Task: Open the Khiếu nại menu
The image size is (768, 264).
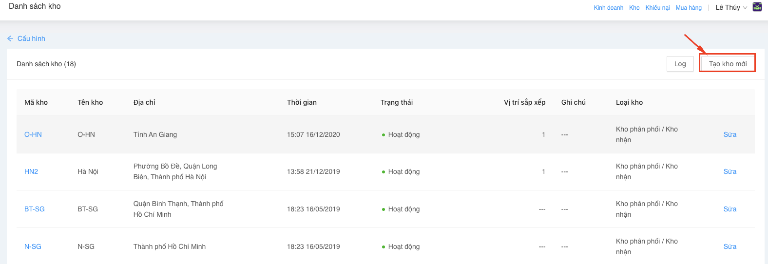Action: 657,8
